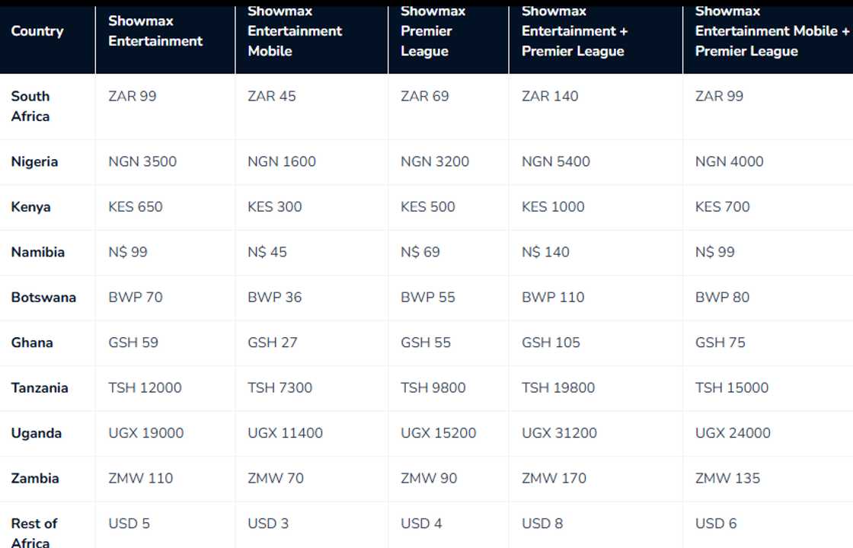Click the Entertainment + Premier League header
This screenshot has width=853, height=548.
coord(573,31)
